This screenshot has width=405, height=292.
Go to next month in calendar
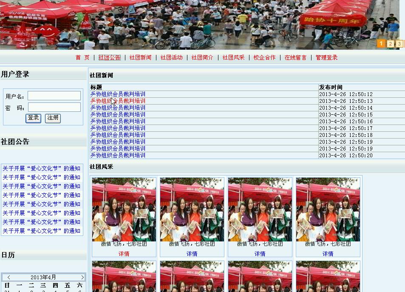(82, 277)
